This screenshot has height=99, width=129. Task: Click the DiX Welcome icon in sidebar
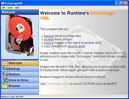pos(5,63)
